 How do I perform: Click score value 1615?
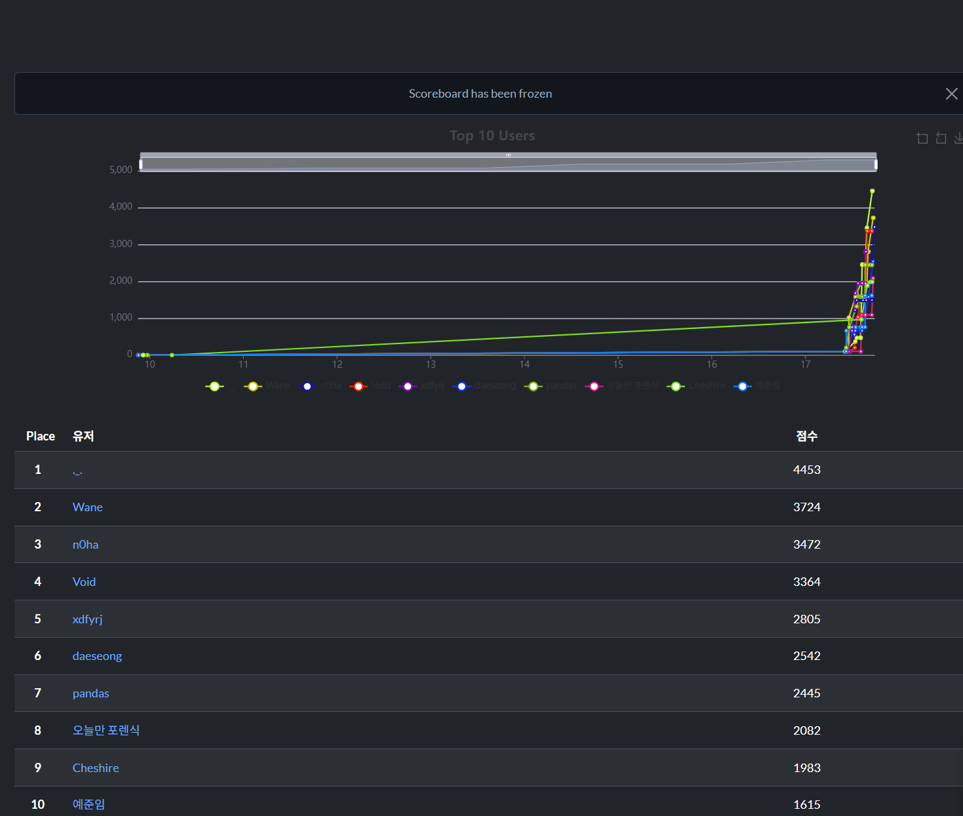[807, 805]
